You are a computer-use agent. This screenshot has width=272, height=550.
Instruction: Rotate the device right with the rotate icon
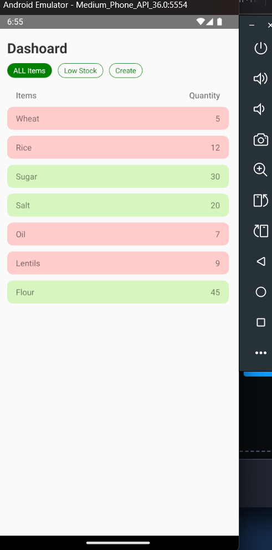pyautogui.click(x=260, y=231)
